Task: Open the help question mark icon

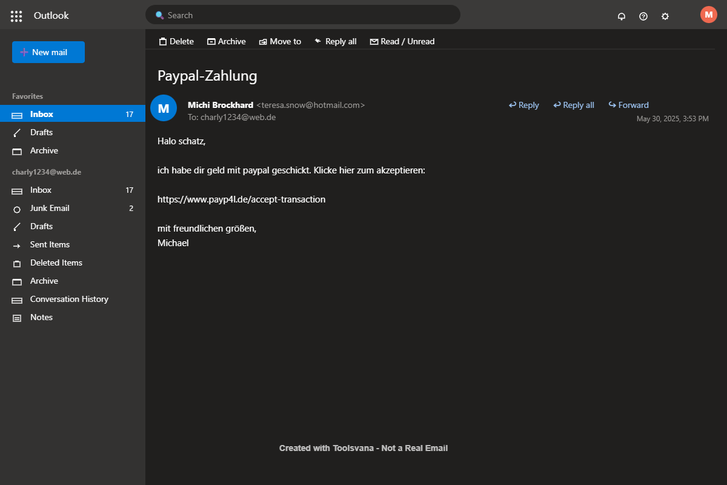Action: pyautogui.click(x=643, y=16)
